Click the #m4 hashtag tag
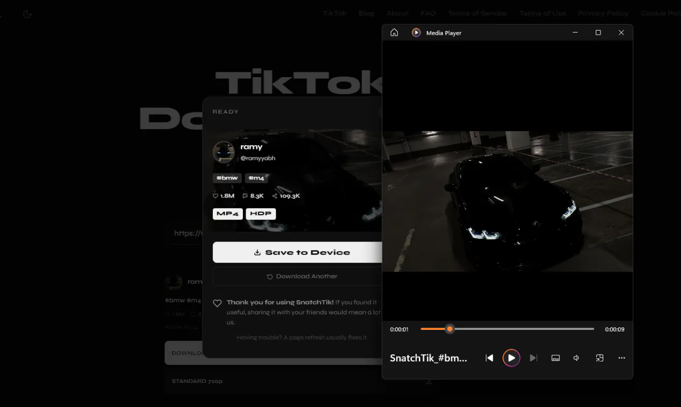 (256, 178)
